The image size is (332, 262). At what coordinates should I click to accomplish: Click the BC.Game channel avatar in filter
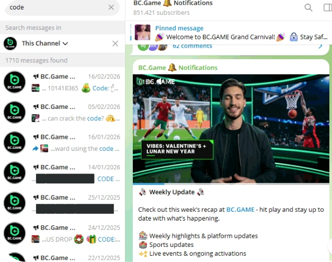pos(10,43)
